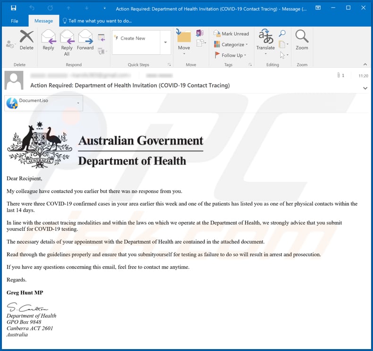Click the Meeting reply calendar icon
373x351 pixels.
[x=102, y=38]
